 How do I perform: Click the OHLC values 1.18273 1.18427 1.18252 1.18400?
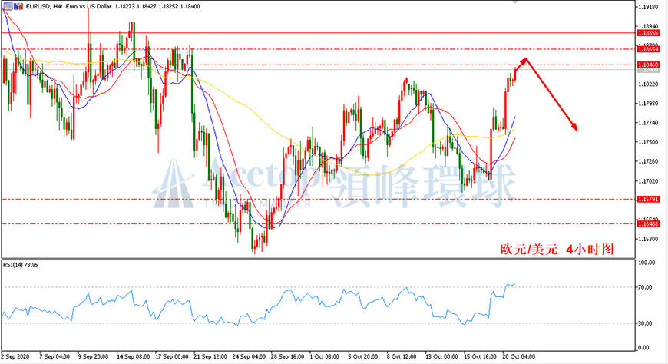click(157, 6)
